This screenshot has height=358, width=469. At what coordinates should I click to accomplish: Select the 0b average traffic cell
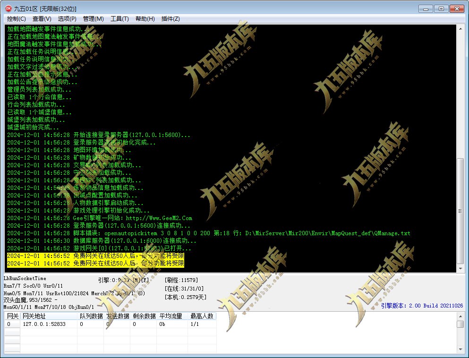(172, 324)
